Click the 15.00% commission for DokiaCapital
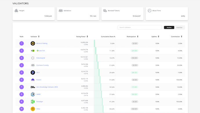This screenshot has height=113, width=200. tap(180, 58)
